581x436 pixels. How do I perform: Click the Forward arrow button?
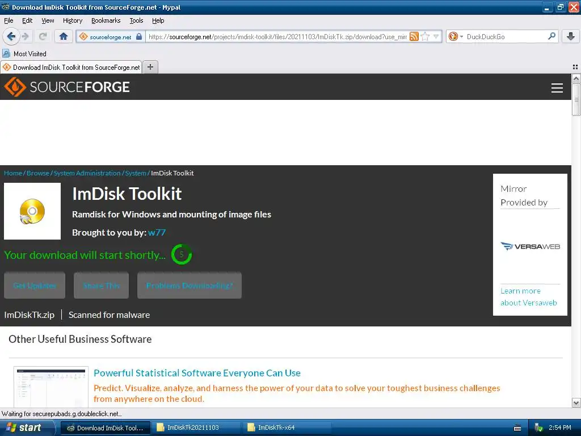pyautogui.click(x=26, y=36)
